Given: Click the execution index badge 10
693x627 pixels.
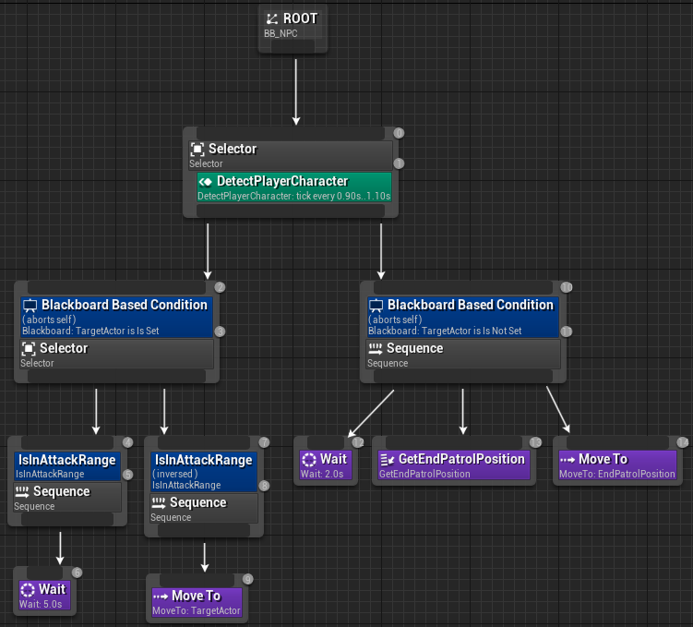Looking at the screenshot, I should [567, 287].
